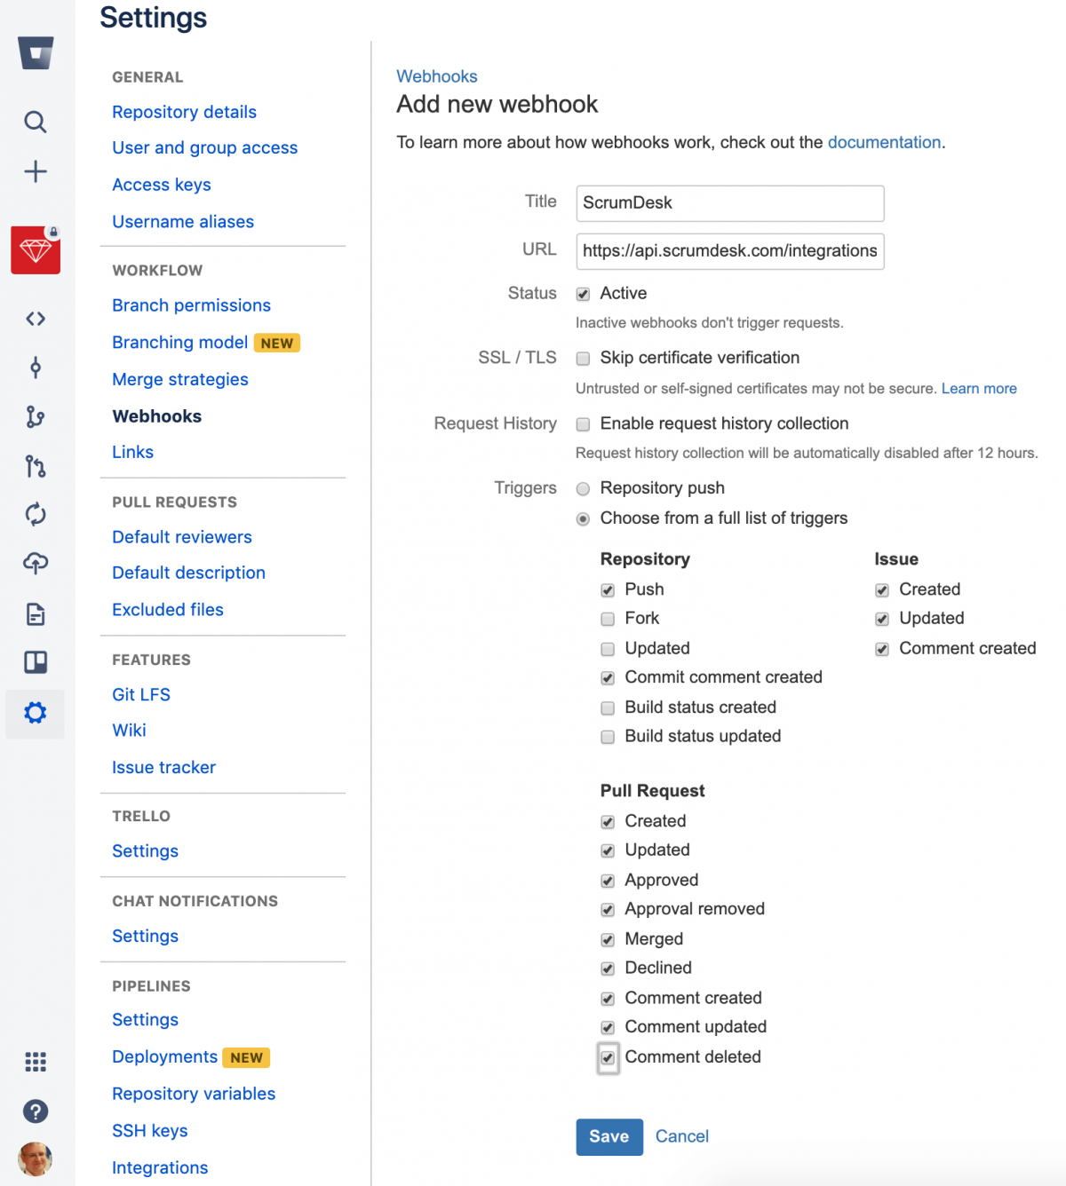Open Deployments via the cloud icon
Image resolution: width=1066 pixels, height=1186 pixels.
click(x=36, y=563)
